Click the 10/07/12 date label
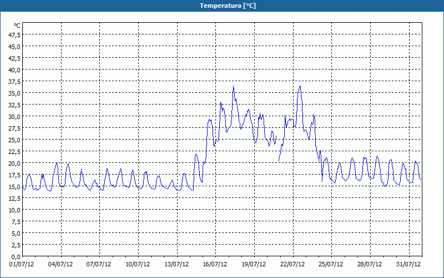This screenshot has width=444, height=278. (x=138, y=265)
